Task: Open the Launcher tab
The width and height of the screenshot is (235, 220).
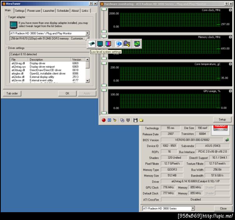Action: (x=49, y=11)
